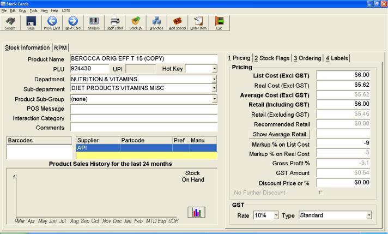
Task: Open the Tools menu
Action: click(x=34, y=10)
